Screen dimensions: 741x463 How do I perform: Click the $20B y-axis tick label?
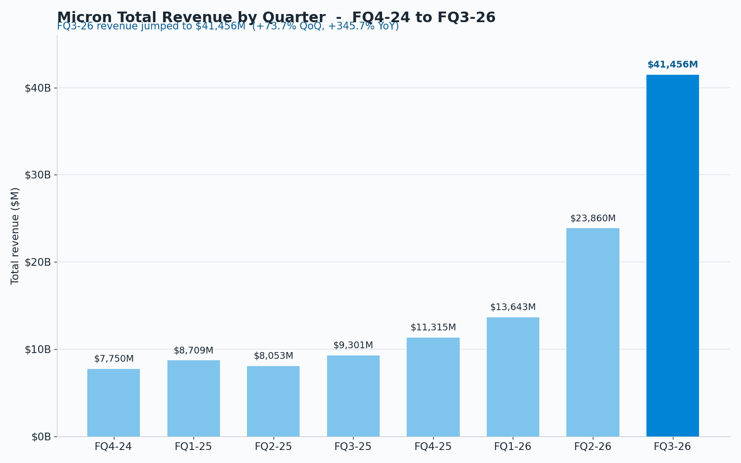[x=38, y=262]
